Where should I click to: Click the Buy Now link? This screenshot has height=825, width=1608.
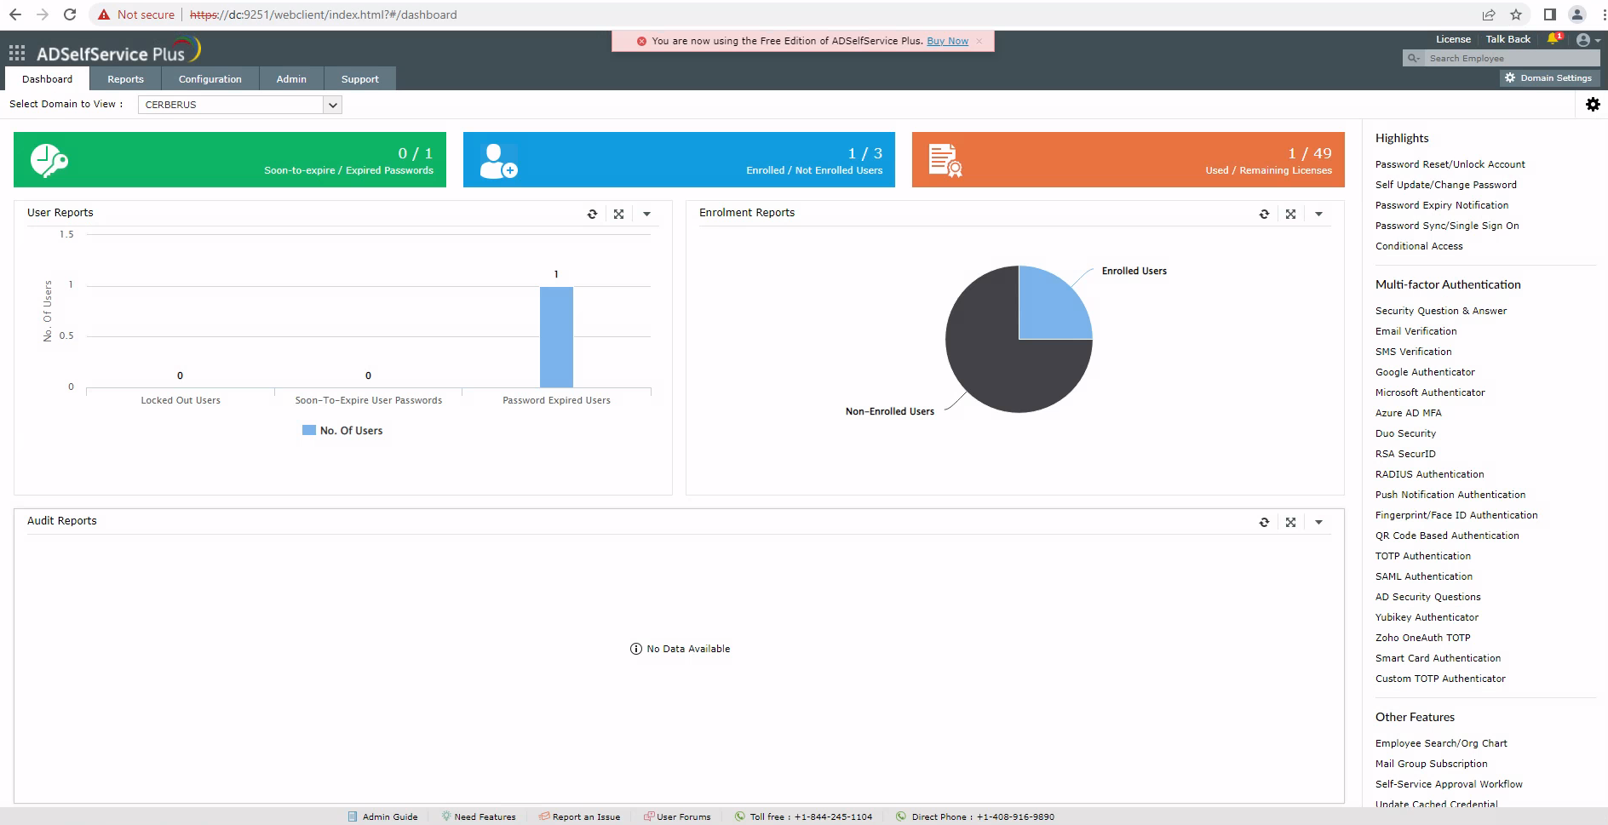pos(947,41)
